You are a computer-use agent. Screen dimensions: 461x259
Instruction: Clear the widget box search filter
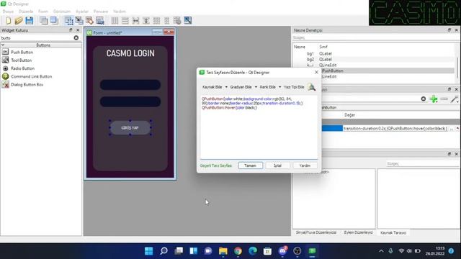[x=76, y=37]
